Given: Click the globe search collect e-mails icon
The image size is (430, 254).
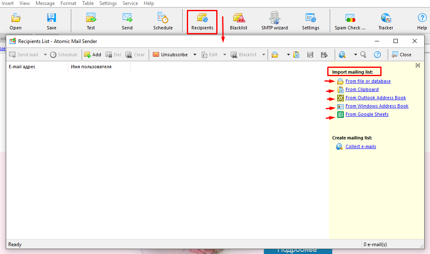Looking at the screenshot, I should click(x=342, y=55).
